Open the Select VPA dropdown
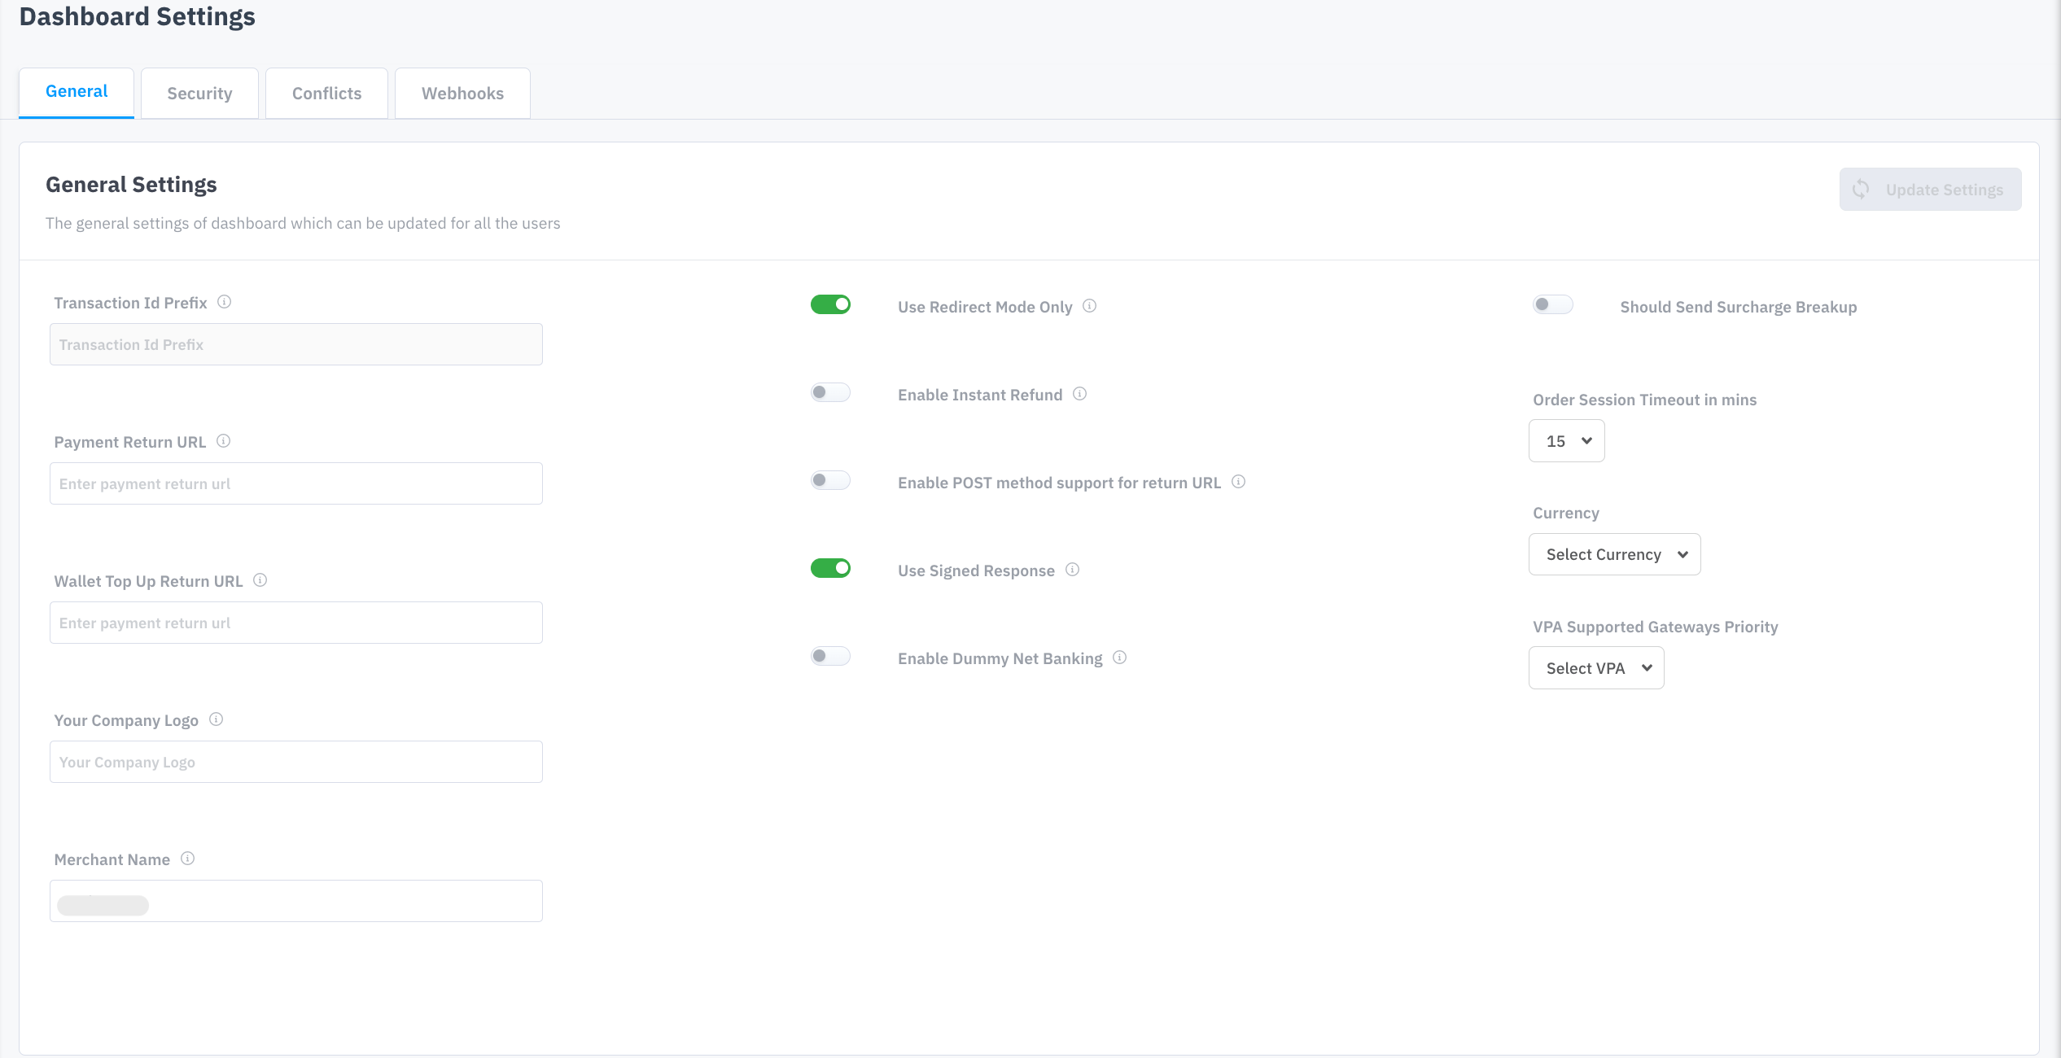This screenshot has width=2061, height=1058. pyautogui.click(x=1595, y=668)
